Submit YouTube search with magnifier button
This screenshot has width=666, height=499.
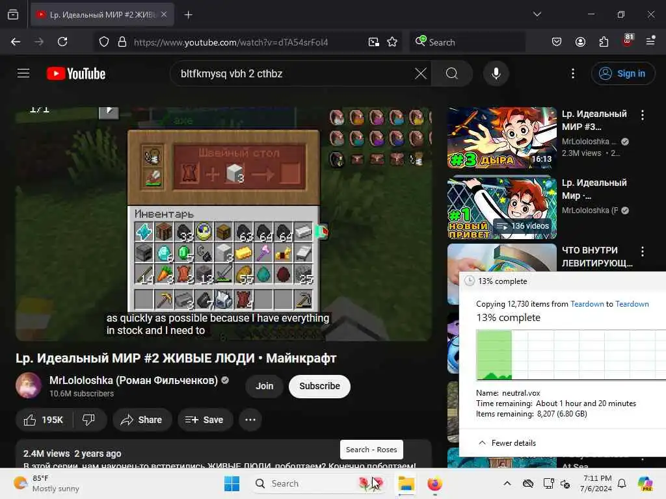point(452,73)
